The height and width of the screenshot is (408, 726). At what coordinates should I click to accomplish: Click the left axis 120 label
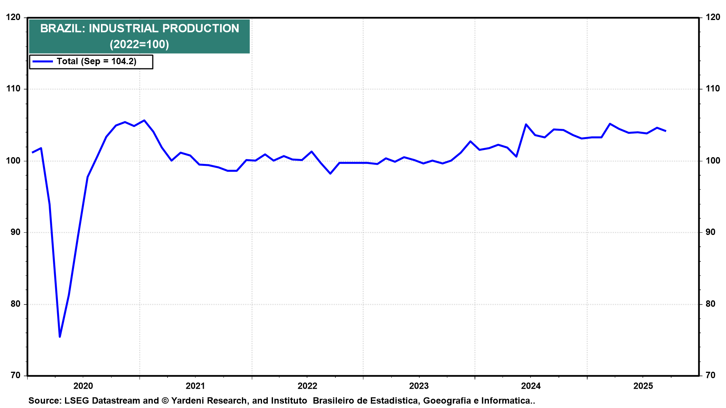(13, 17)
